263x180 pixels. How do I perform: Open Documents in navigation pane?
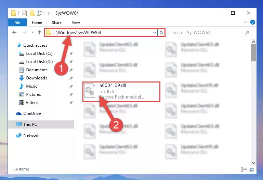37,70
